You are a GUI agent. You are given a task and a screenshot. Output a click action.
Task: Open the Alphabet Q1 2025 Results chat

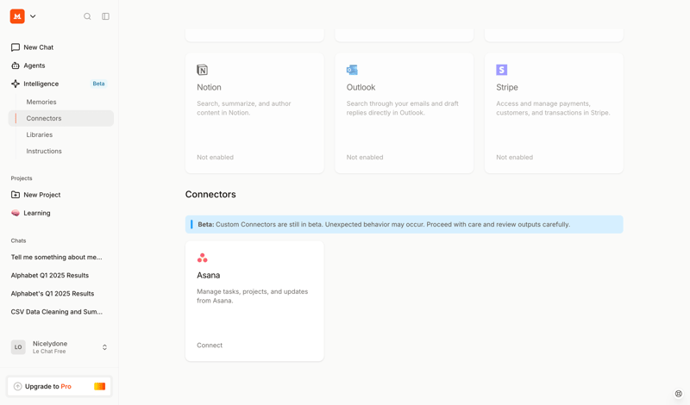pos(50,276)
